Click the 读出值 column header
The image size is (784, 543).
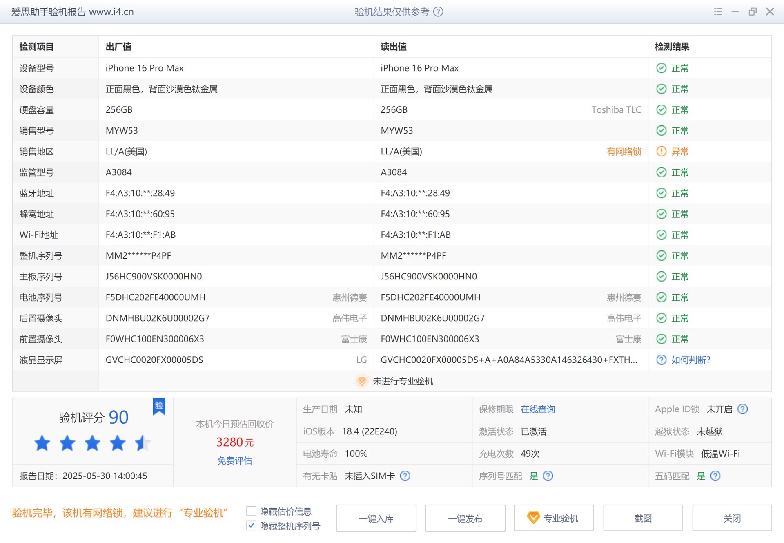point(393,47)
